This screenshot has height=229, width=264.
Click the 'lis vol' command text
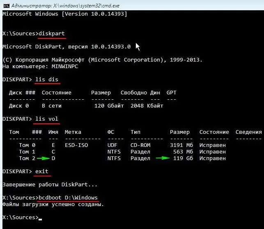[x=47, y=119]
